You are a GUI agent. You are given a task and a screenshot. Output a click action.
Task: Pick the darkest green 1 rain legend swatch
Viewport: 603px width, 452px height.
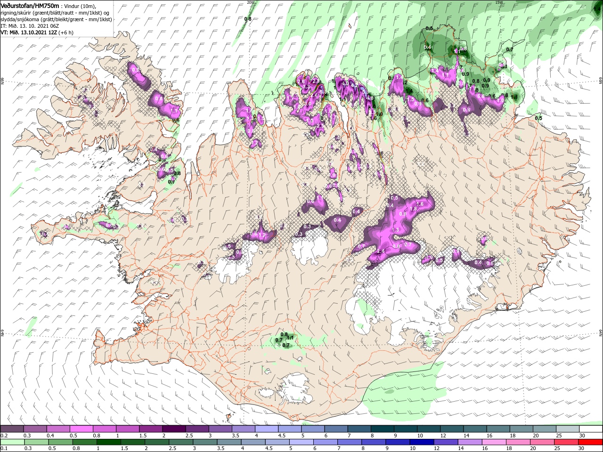click(x=108, y=442)
